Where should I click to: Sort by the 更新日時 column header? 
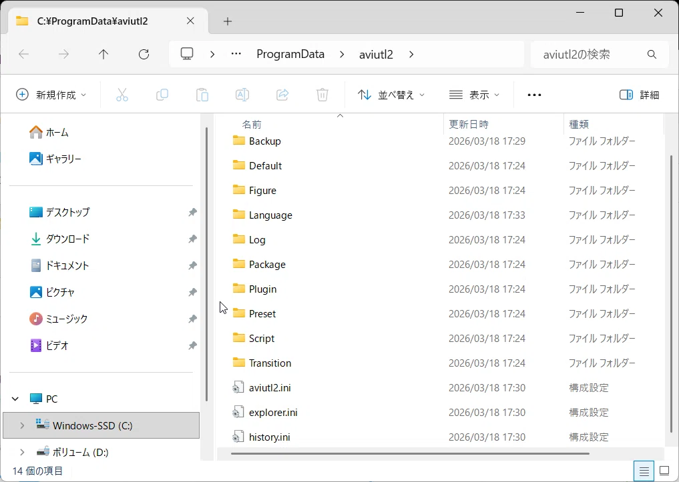[x=469, y=125]
